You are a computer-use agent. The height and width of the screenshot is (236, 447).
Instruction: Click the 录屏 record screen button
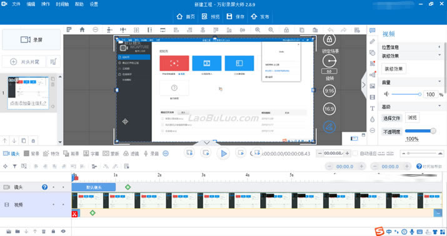(31, 39)
